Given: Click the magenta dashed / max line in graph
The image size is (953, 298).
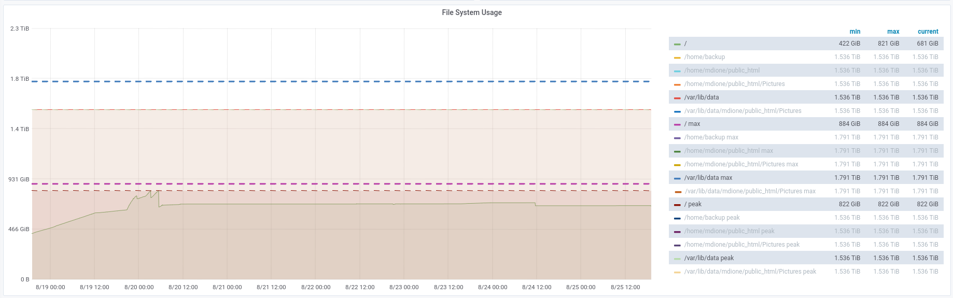Looking at the screenshot, I should click(341, 183).
